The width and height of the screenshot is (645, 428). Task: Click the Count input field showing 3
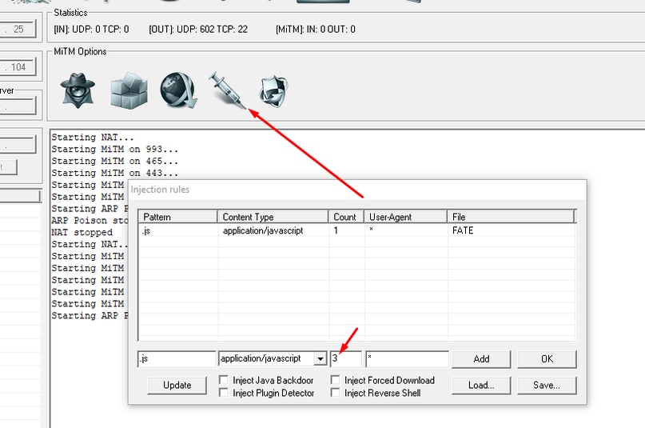[346, 359]
